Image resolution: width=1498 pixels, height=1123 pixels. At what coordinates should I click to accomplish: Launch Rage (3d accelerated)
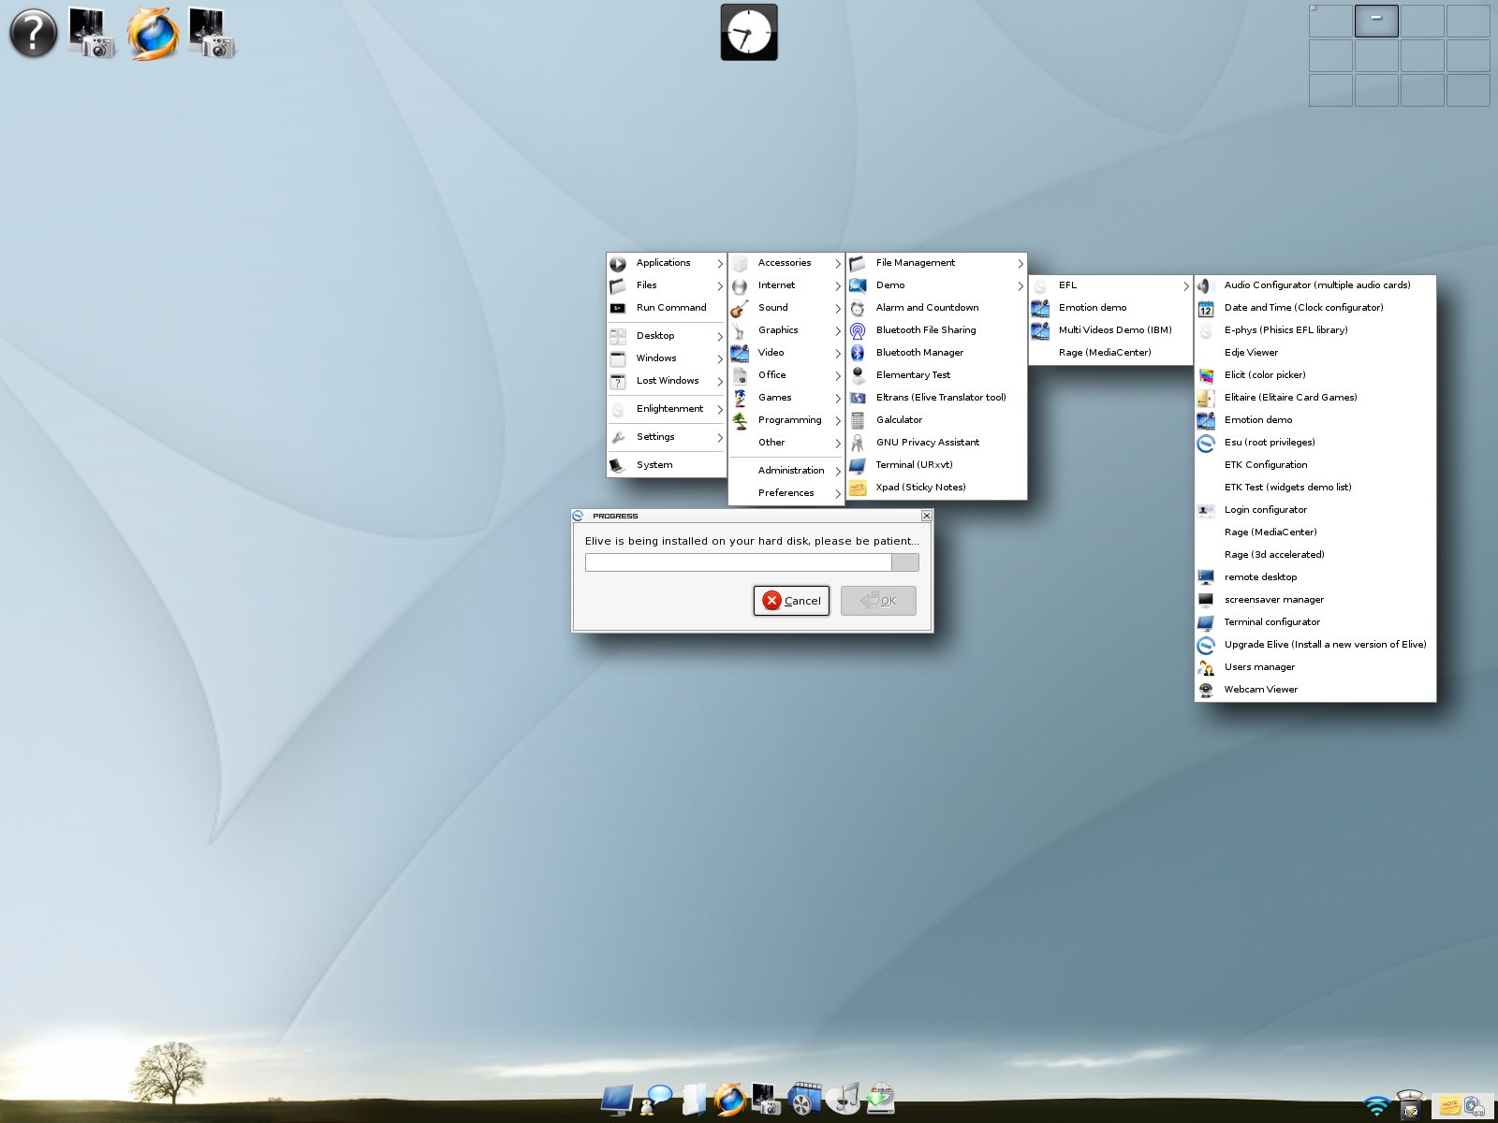[1315, 555]
